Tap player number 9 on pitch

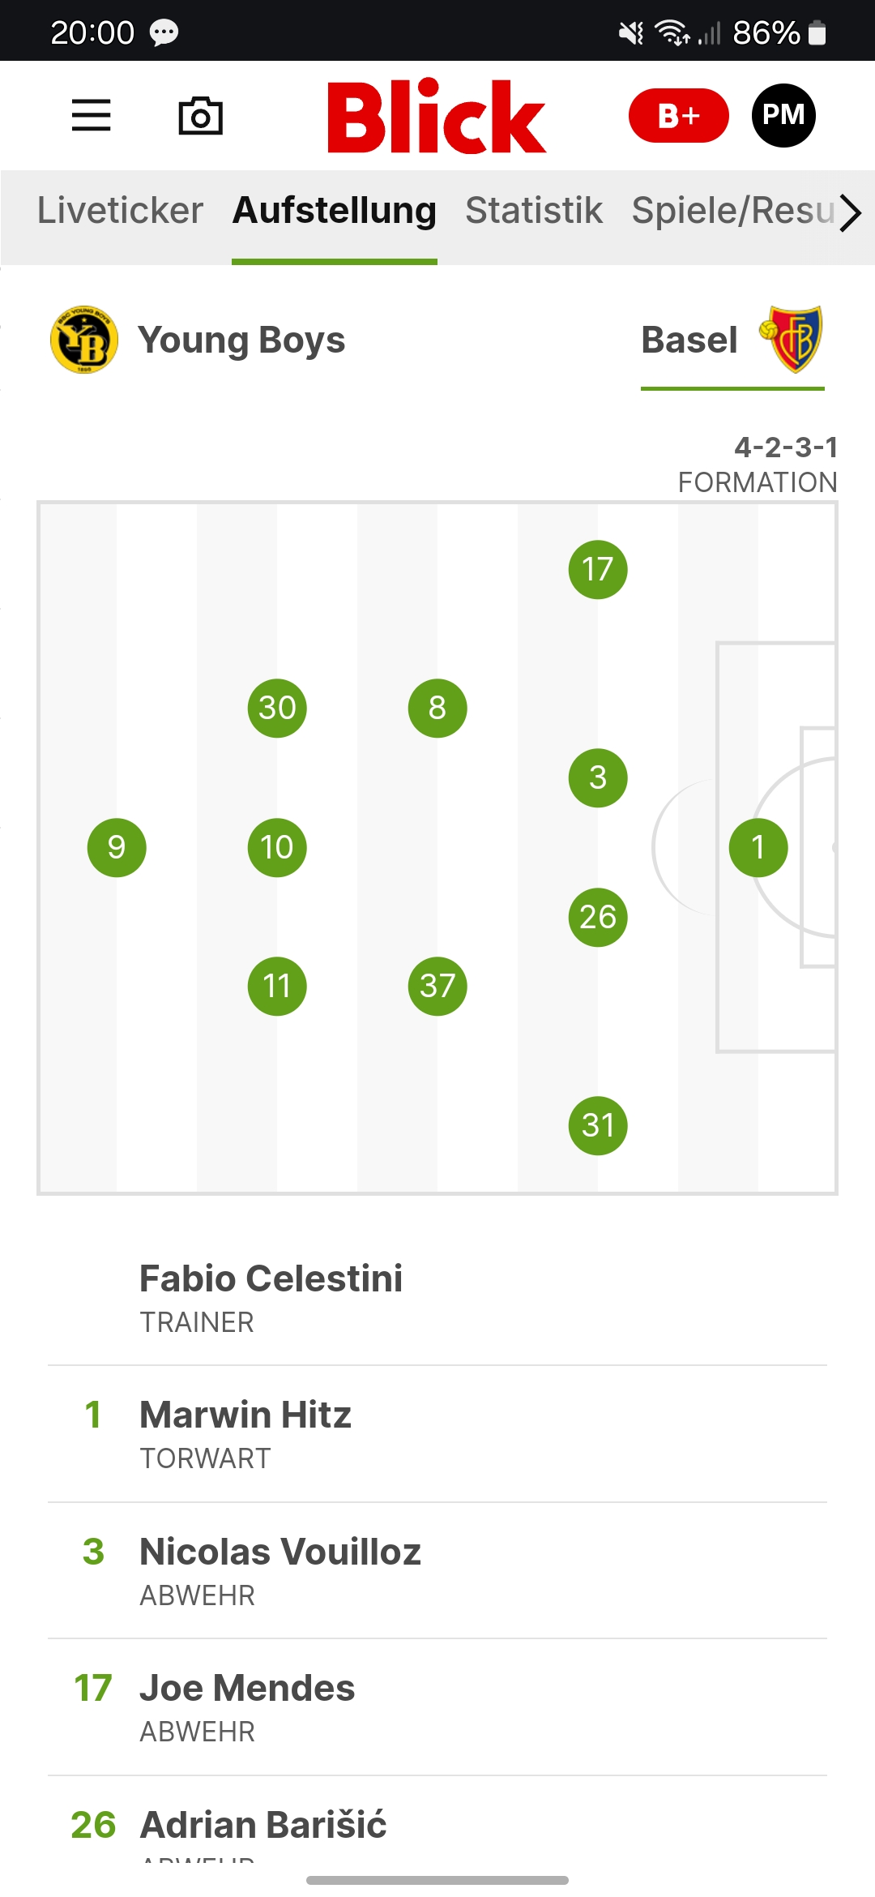(117, 847)
